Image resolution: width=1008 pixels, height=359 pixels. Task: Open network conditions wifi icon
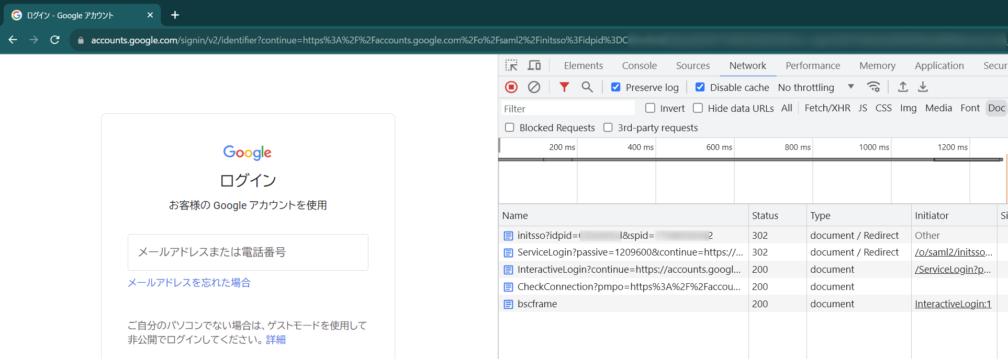873,87
